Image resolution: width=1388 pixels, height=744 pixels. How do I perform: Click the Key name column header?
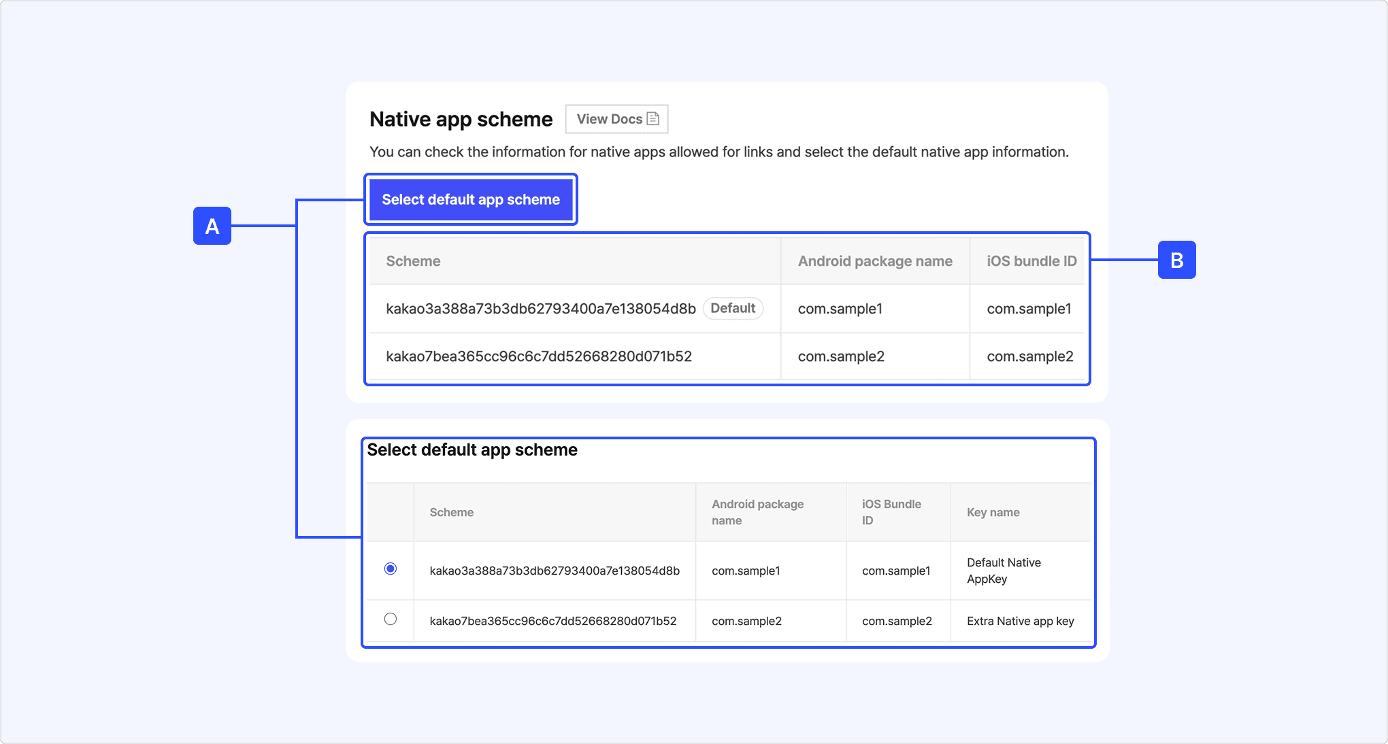click(993, 512)
